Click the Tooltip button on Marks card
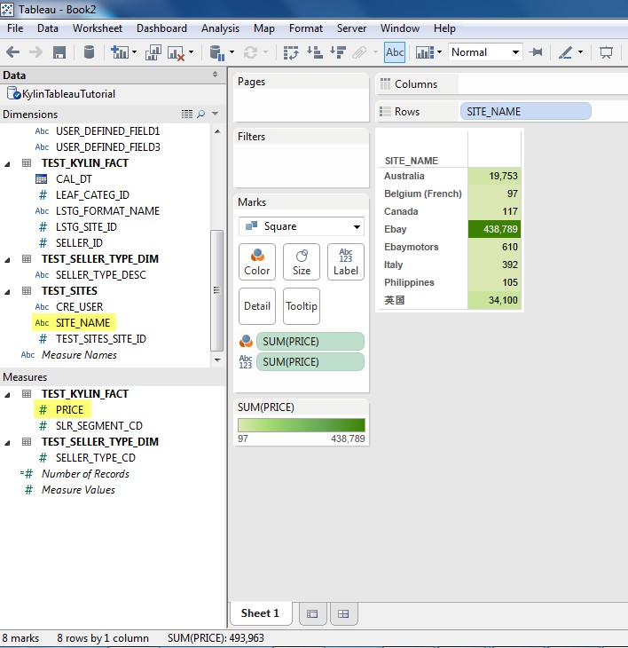 point(302,306)
